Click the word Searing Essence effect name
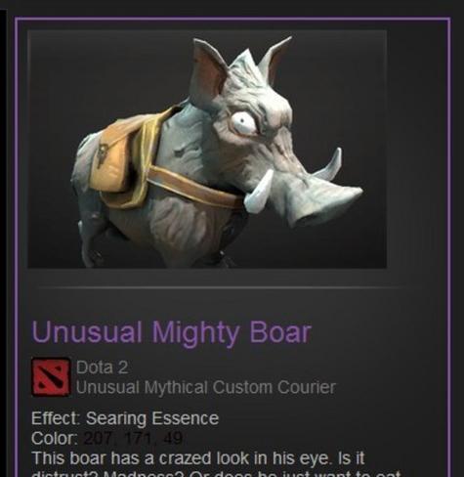The height and width of the screenshot is (477, 464). coord(152,418)
